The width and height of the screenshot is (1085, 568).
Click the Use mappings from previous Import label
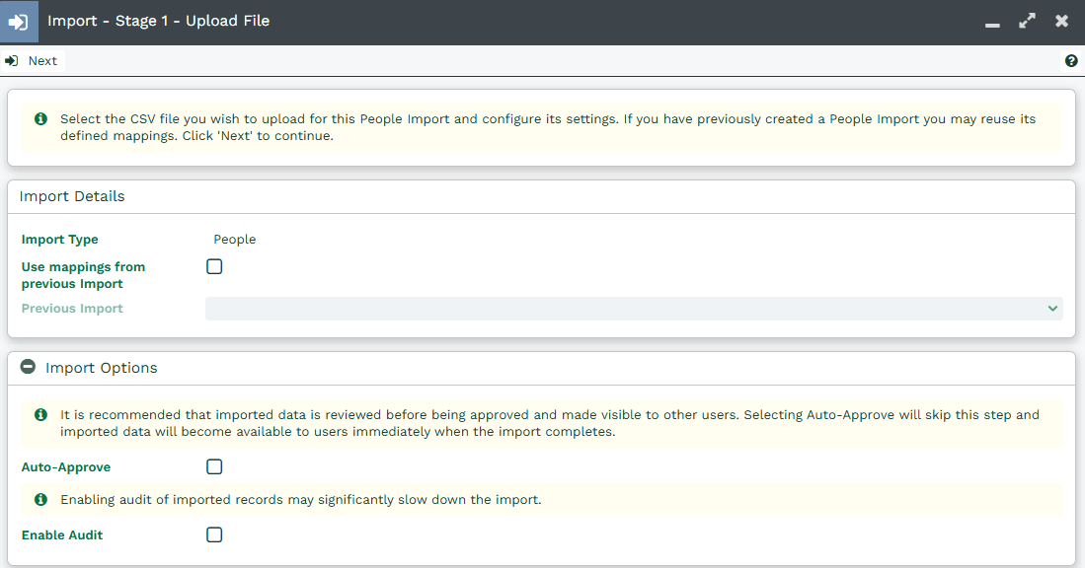point(83,275)
